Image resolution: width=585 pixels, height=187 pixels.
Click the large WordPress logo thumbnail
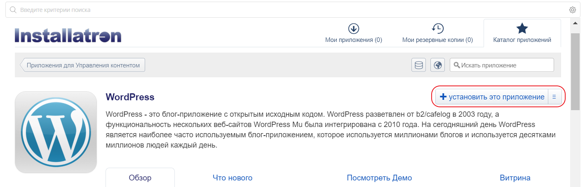pyautogui.click(x=56, y=132)
